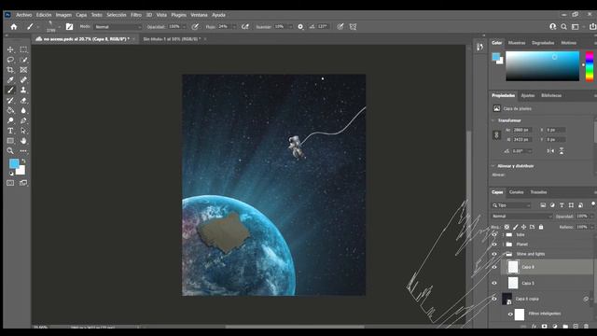Flip vertically in Transformar section
The height and width of the screenshot is (336, 597).
click(562, 151)
